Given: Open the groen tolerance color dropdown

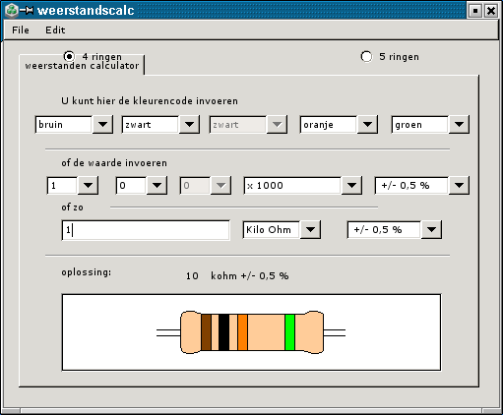Looking at the screenshot, I should tap(459, 124).
